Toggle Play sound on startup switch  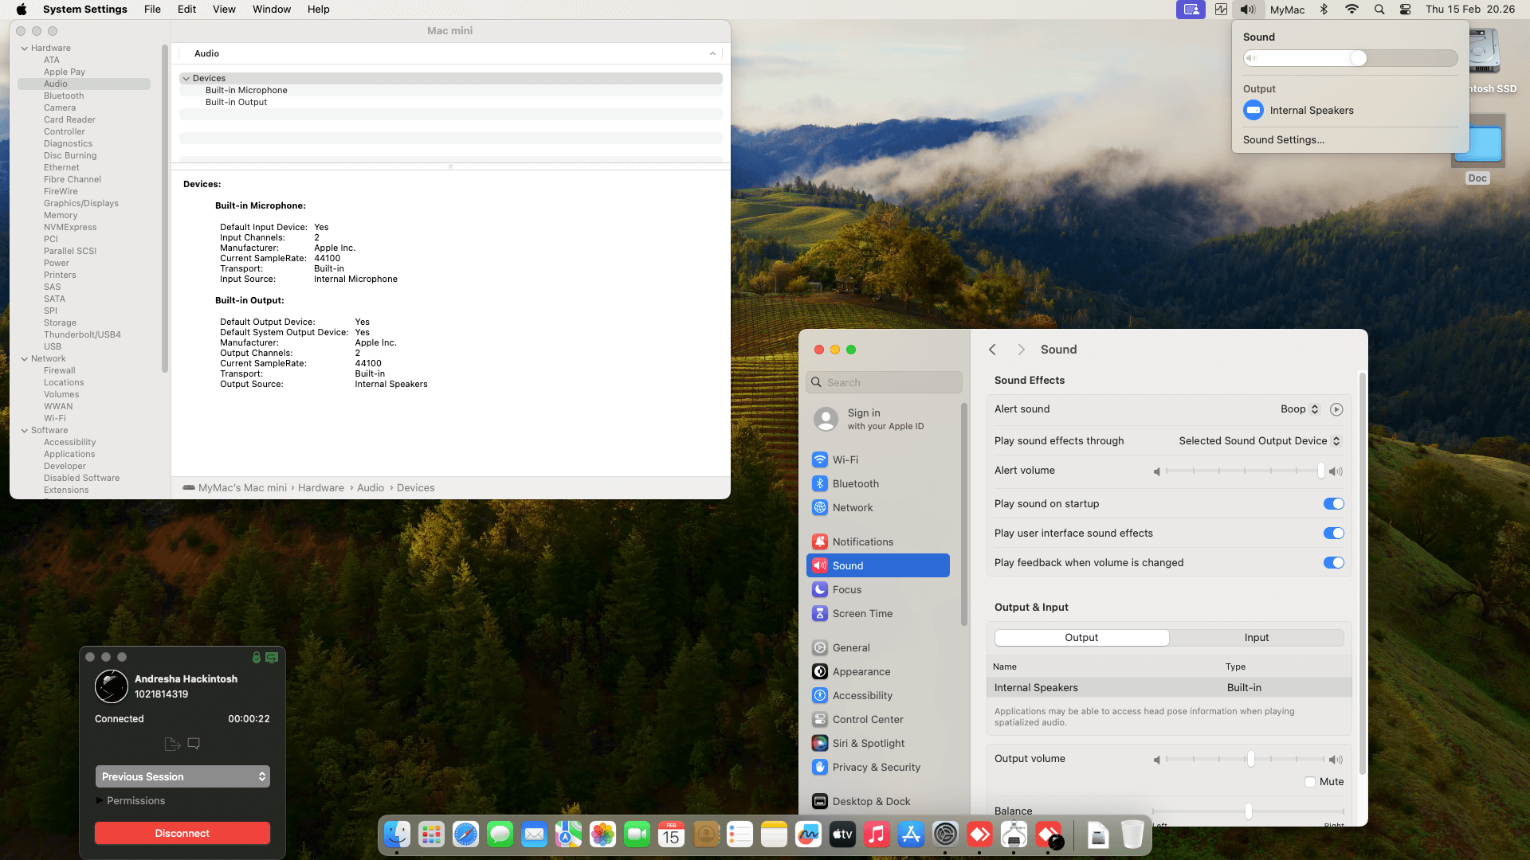point(1334,504)
